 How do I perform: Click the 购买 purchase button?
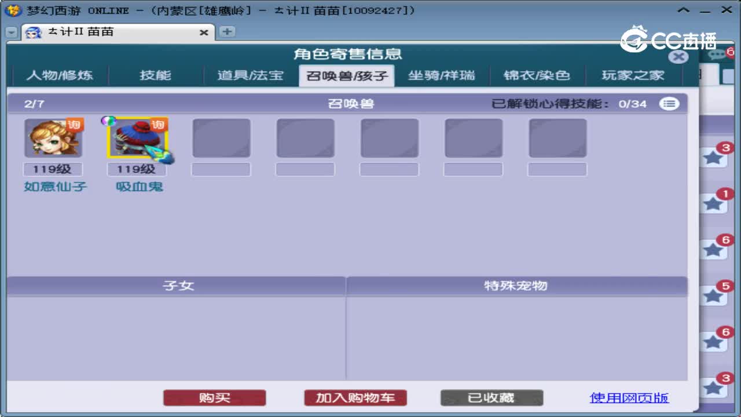pos(215,398)
